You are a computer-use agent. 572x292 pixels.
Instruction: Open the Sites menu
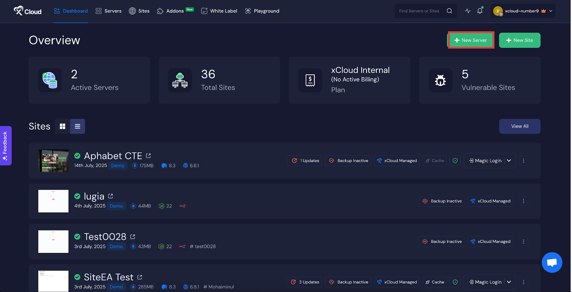[x=139, y=11]
